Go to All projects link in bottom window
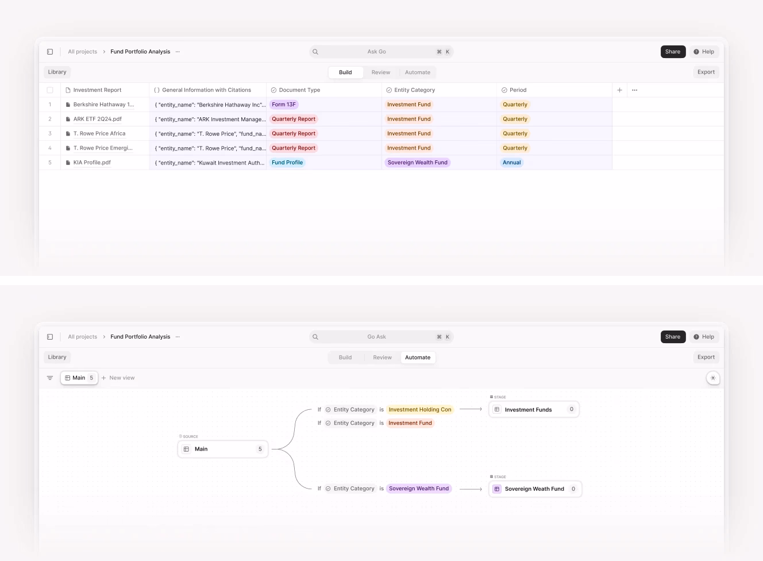This screenshot has width=763, height=561. pyautogui.click(x=83, y=337)
